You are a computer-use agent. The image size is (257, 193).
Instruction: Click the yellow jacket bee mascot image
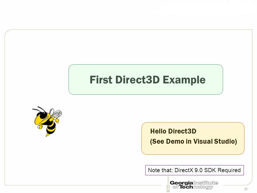point(47,121)
